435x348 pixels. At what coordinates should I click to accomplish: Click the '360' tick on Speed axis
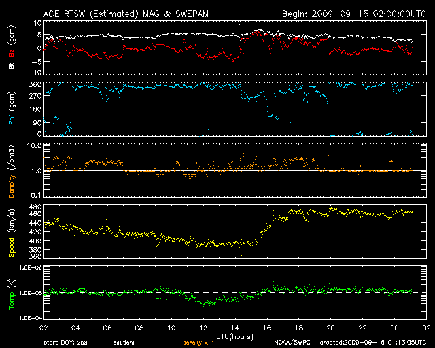pyautogui.click(x=35, y=256)
